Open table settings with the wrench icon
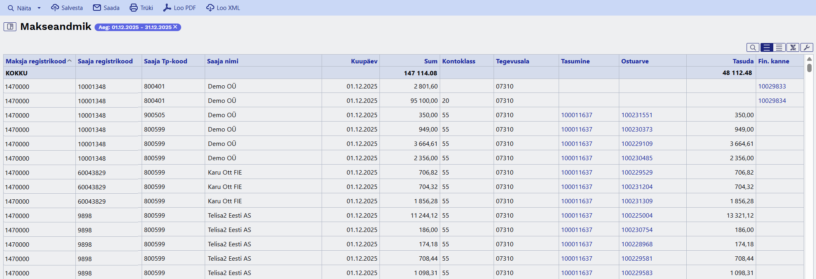This screenshot has height=279, width=816. (x=806, y=47)
